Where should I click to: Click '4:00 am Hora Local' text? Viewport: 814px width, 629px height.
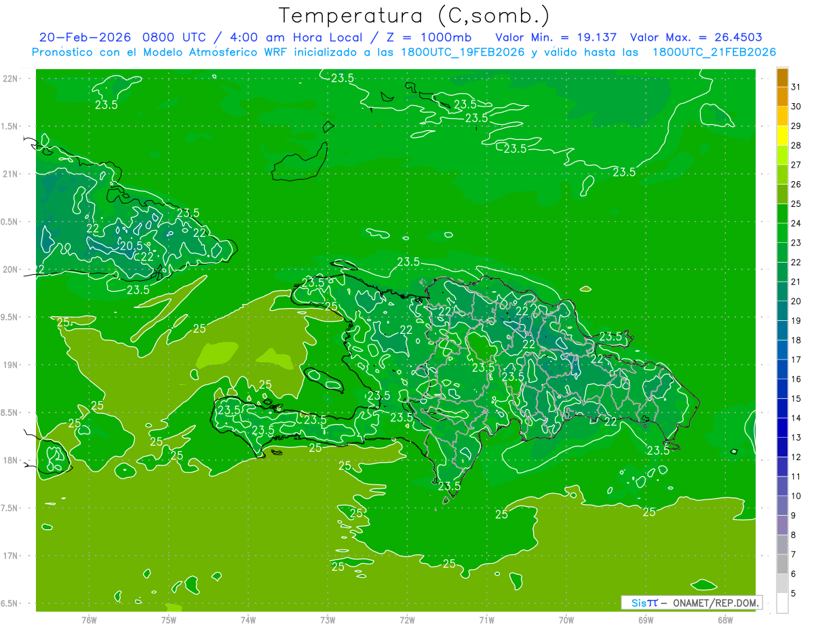pos(294,37)
